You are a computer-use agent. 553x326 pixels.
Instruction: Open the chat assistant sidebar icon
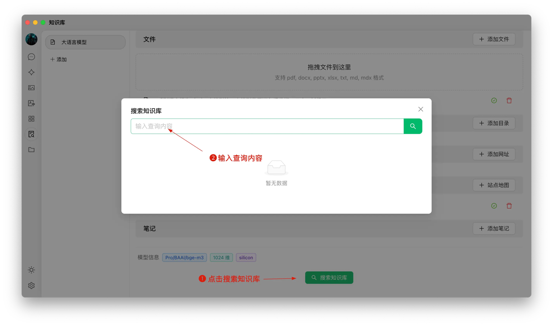coord(31,56)
